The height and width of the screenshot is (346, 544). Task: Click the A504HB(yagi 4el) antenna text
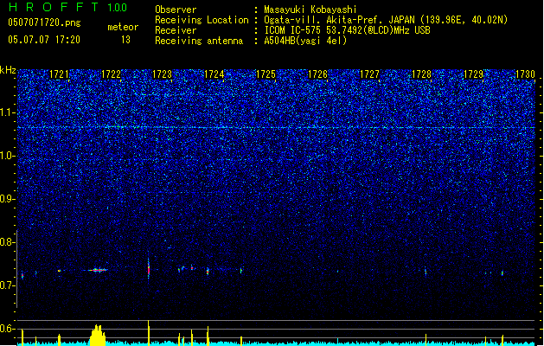coord(305,41)
